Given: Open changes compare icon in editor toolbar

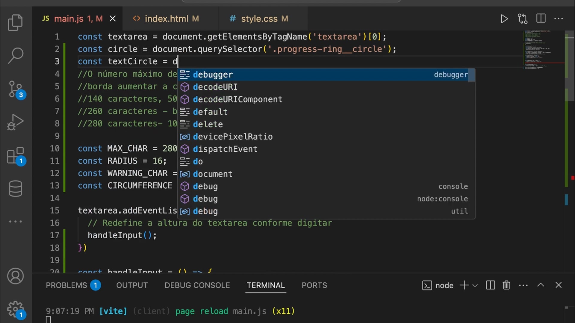Looking at the screenshot, I should (x=523, y=19).
